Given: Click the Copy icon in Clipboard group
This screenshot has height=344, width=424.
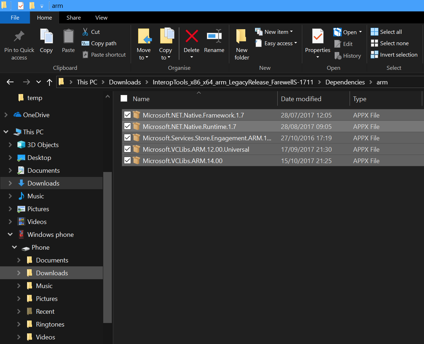Looking at the screenshot, I should 46,36.
